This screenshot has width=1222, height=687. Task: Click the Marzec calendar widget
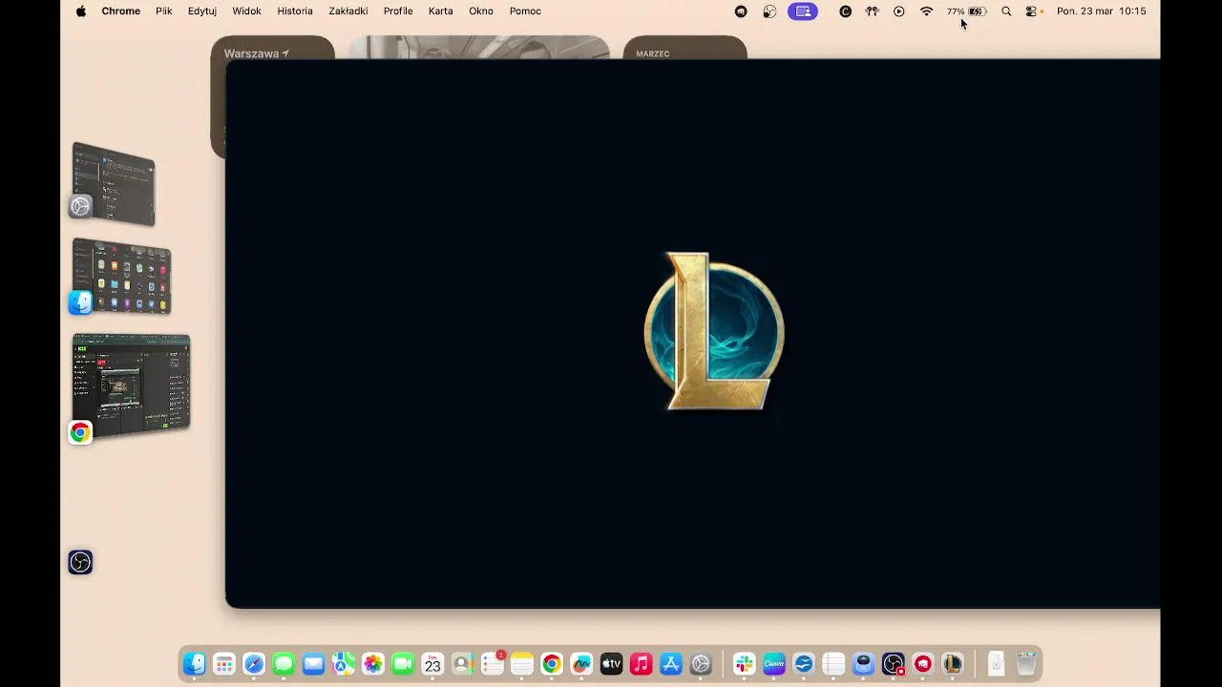point(685,48)
